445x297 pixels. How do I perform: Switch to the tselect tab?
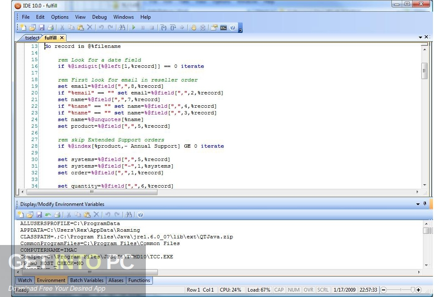click(x=32, y=38)
